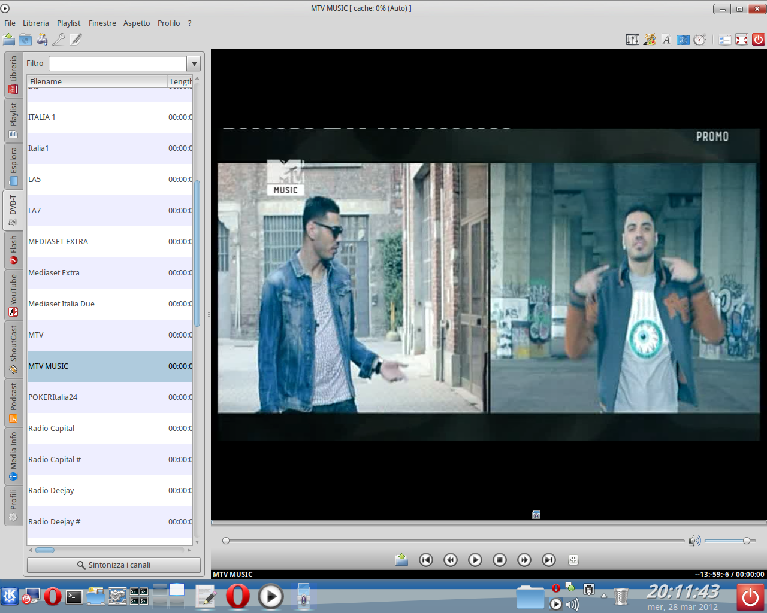Image resolution: width=767 pixels, height=613 pixels.
Task: Toggle the compact list view icon
Action: pyautogui.click(x=725, y=40)
